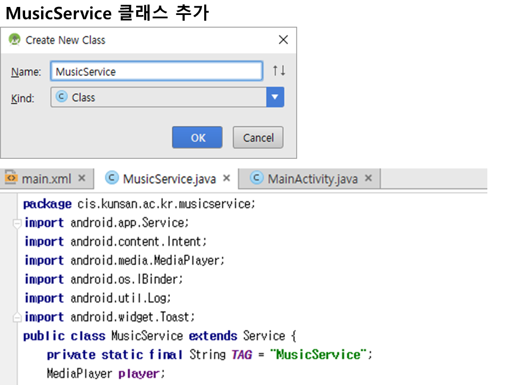Viewport: 513px width, 385px height.
Task: Close the MusicService.java editor tab
Action: [x=227, y=178]
